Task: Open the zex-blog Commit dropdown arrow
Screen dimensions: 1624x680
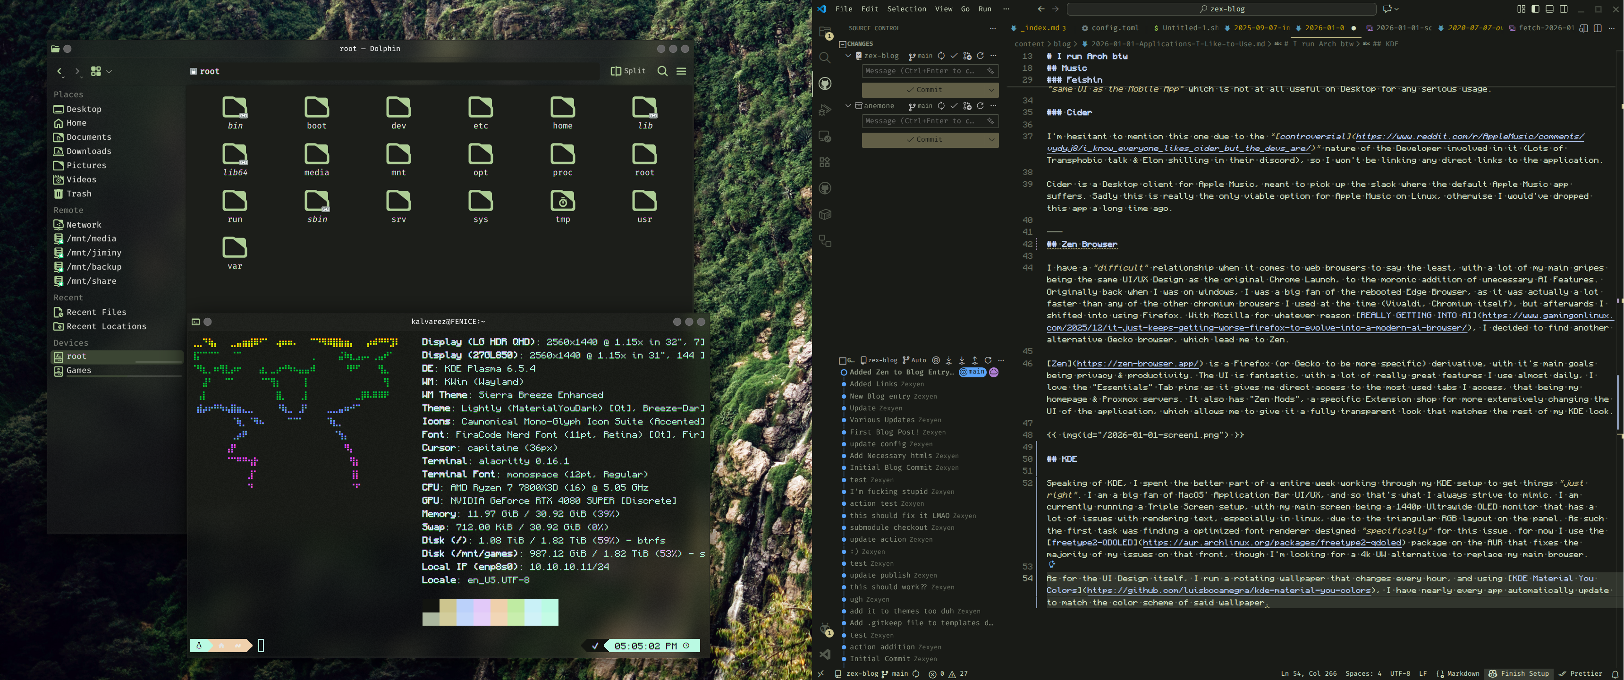Action: click(992, 90)
